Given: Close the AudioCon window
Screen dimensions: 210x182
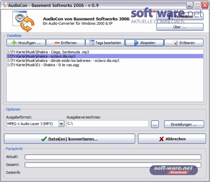Looking at the screenshot, I should 205,5.
